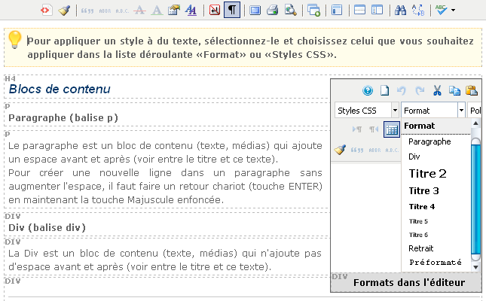Toggle the red-bordered visual guidelines icon

coord(215,10)
